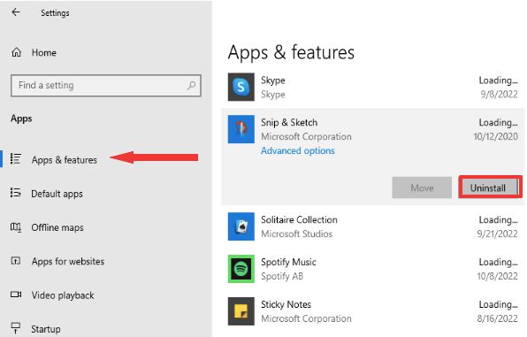The image size is (527, 337).
Task: Open Advanced options for Snip & Sketch
Action: tap(298, 150)
